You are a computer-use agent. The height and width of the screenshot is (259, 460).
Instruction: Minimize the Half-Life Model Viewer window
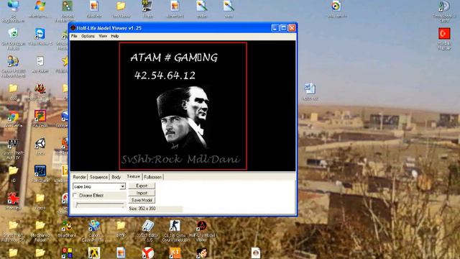pyautogui.click(x=275, y=28)
